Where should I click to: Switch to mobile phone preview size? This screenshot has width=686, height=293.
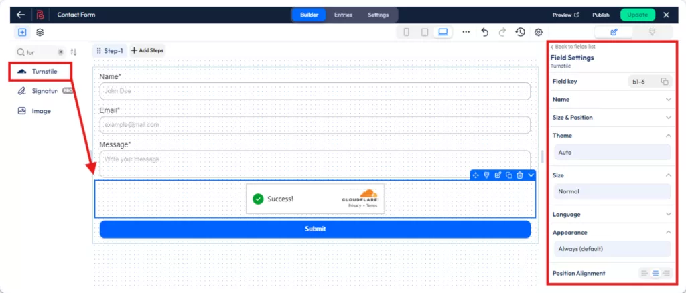click(x=407, y=32)
